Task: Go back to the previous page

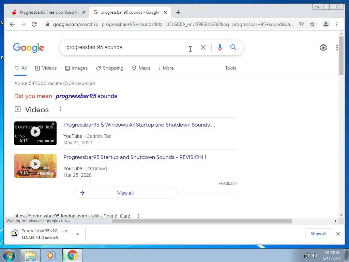Action: (12, 24)
